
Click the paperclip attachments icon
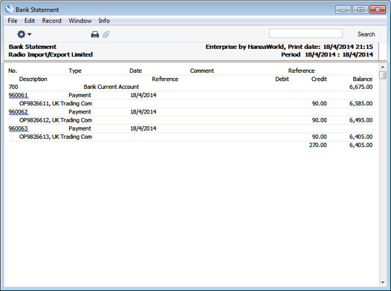click(x=106, y=34)
